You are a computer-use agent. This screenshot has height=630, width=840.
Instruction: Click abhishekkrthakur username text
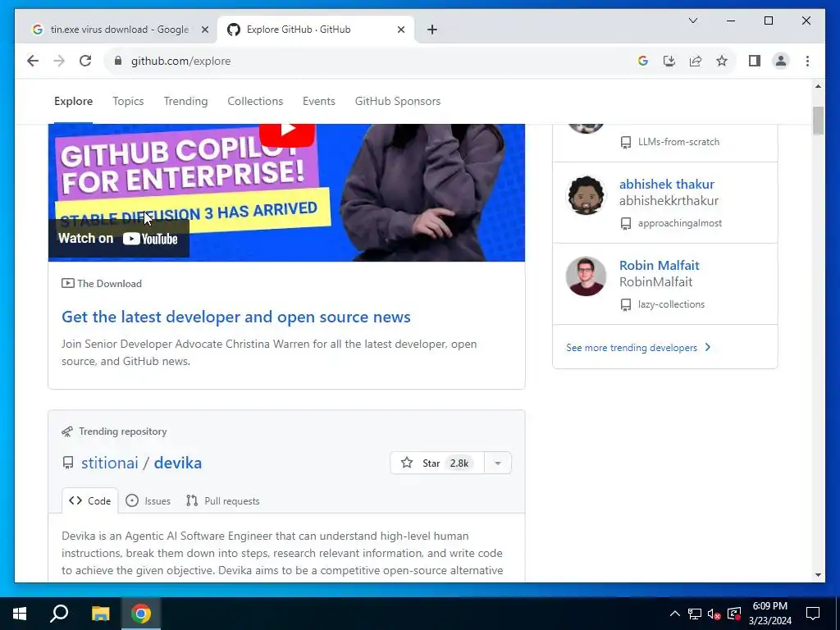tap(669, 201)
